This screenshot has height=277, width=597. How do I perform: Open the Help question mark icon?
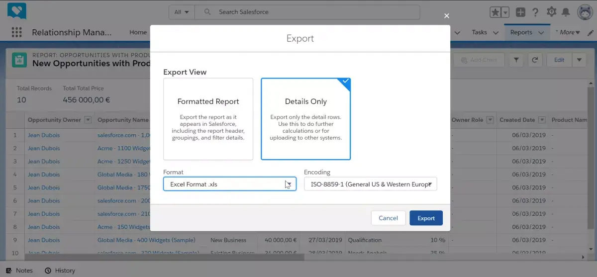tap(535, 12)
